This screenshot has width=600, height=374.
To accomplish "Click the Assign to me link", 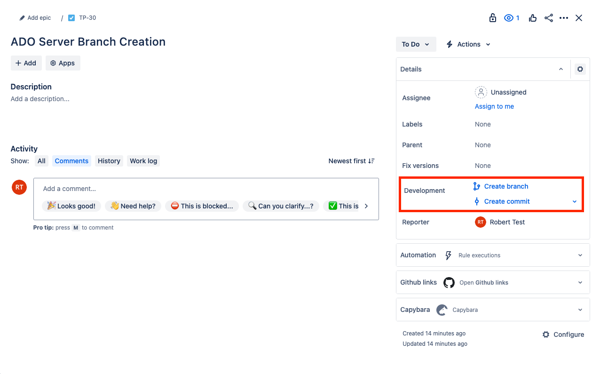I will click(494, 106).
